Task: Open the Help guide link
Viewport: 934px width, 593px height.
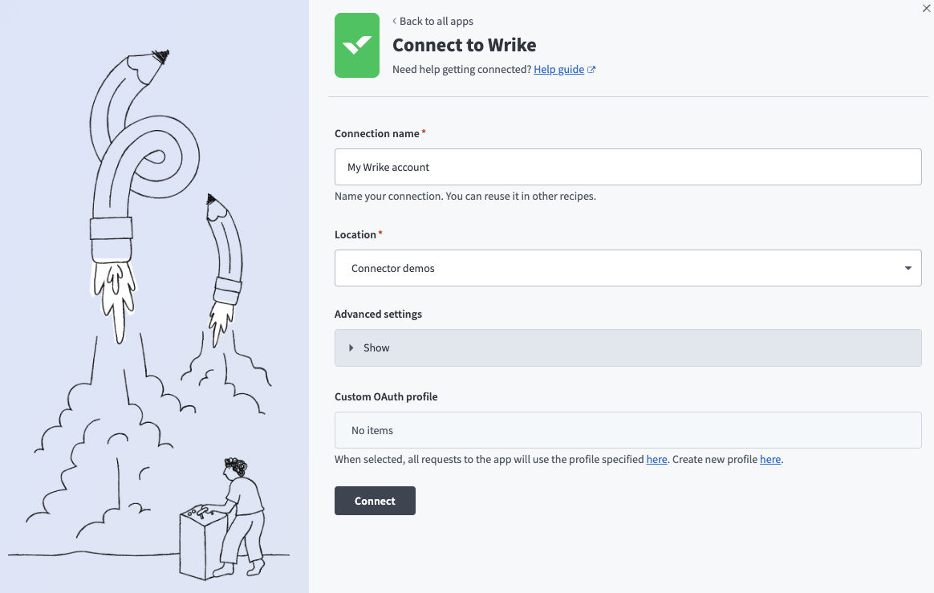Action: pyautogui.click(x=558, y=70)
